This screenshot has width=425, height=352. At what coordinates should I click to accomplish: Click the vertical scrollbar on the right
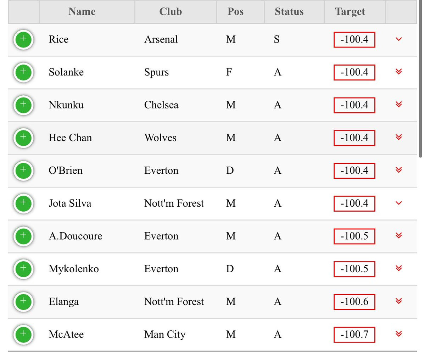coord(420,79)
